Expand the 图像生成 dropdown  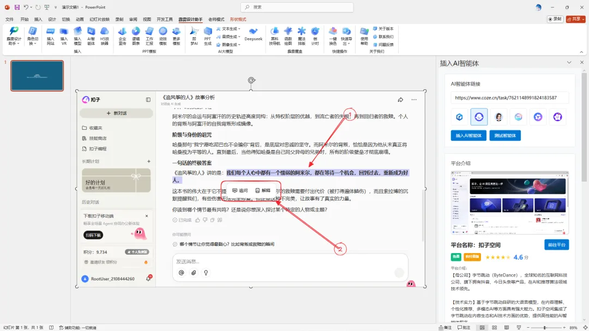(228, 44)
